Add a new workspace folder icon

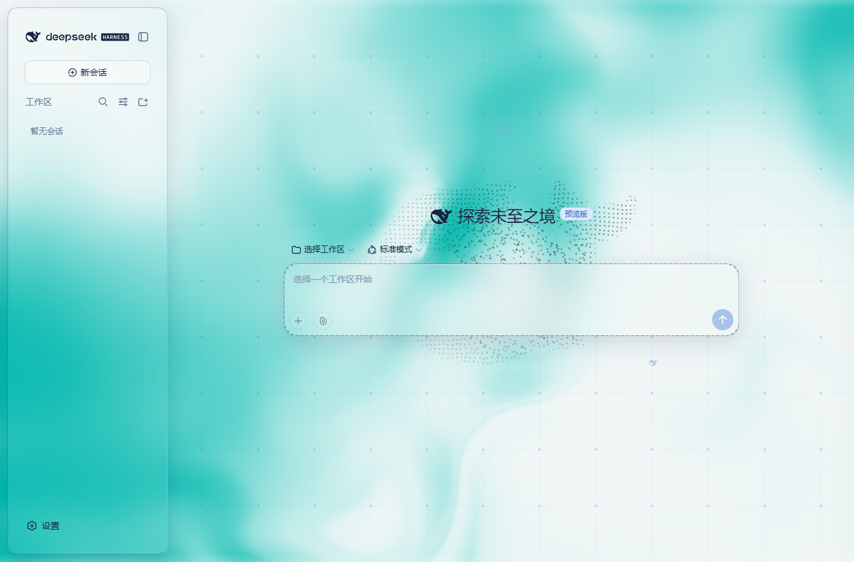[143, 102]
